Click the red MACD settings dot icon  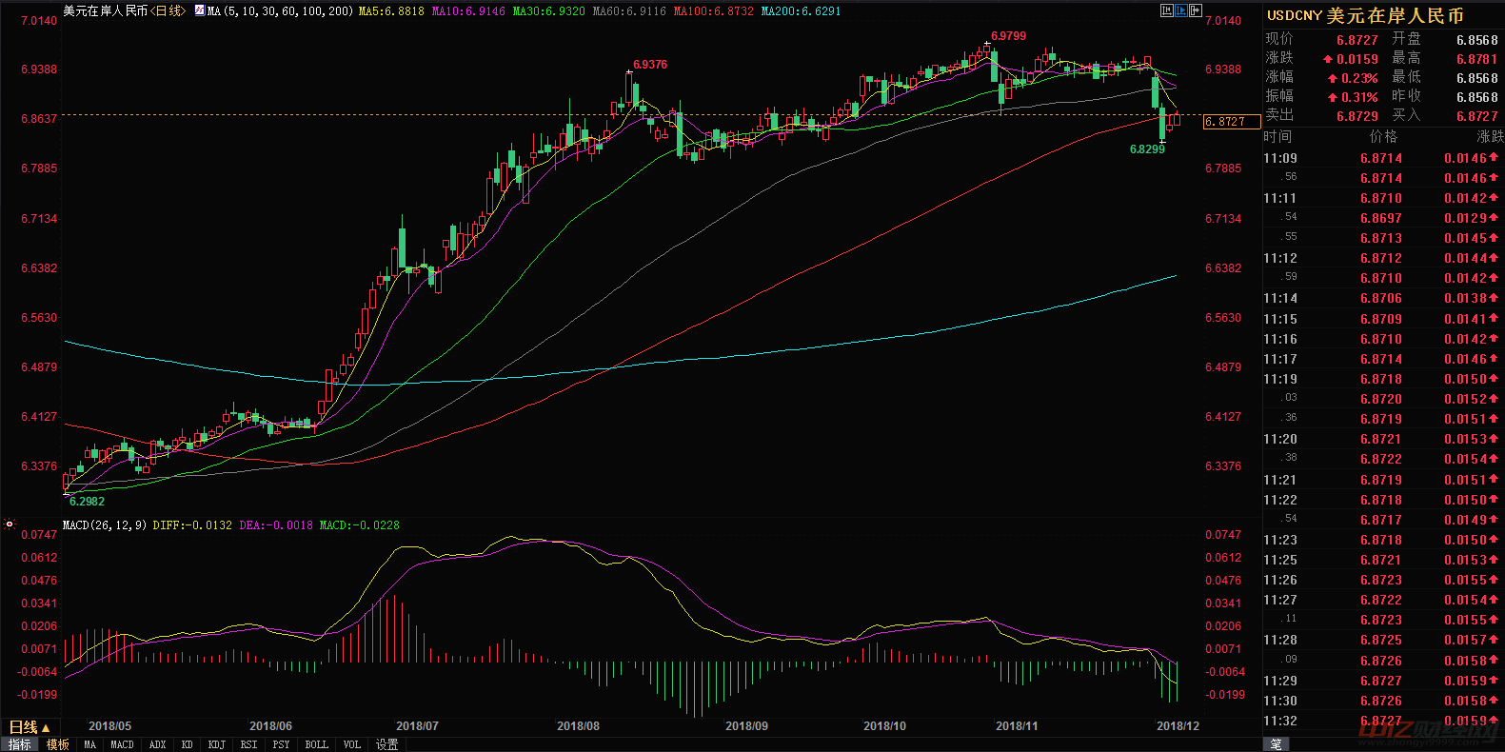[x=10, y=524]
